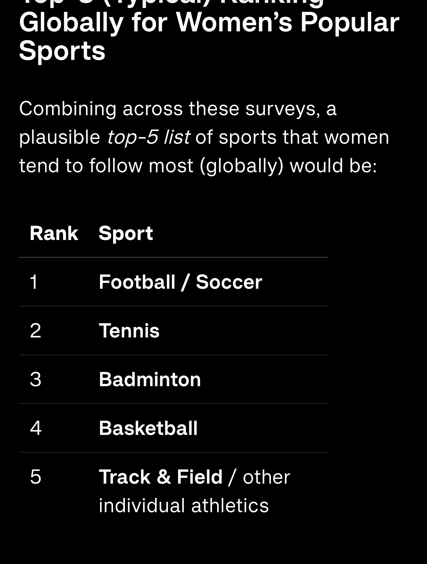Click 'Combining across these surveys' paragraph line
The image size is (427, 564).
178,108
